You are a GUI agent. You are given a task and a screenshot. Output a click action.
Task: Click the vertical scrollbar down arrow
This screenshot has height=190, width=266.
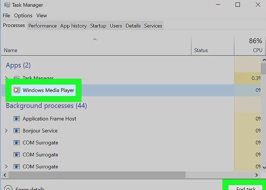point(264,168)
